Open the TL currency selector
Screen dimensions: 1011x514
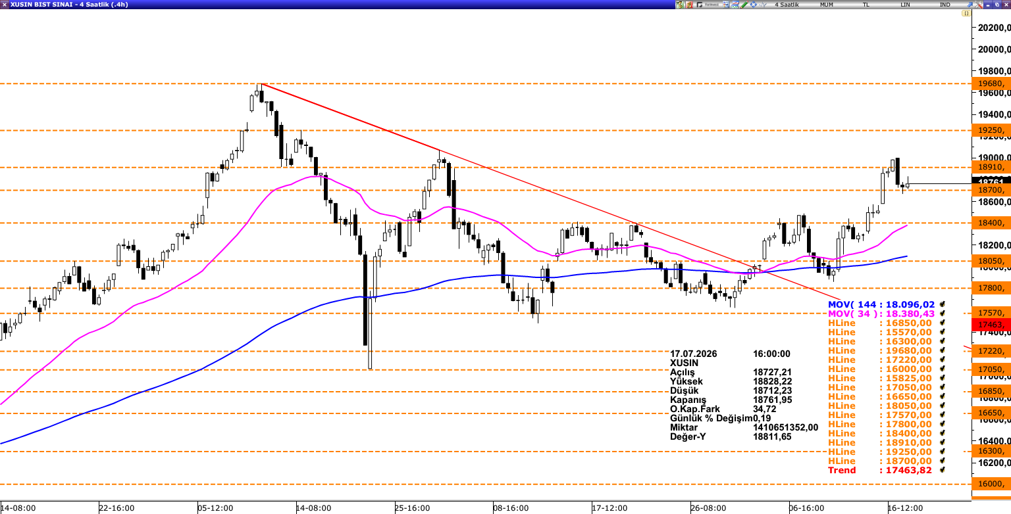[x=866, y=5]
